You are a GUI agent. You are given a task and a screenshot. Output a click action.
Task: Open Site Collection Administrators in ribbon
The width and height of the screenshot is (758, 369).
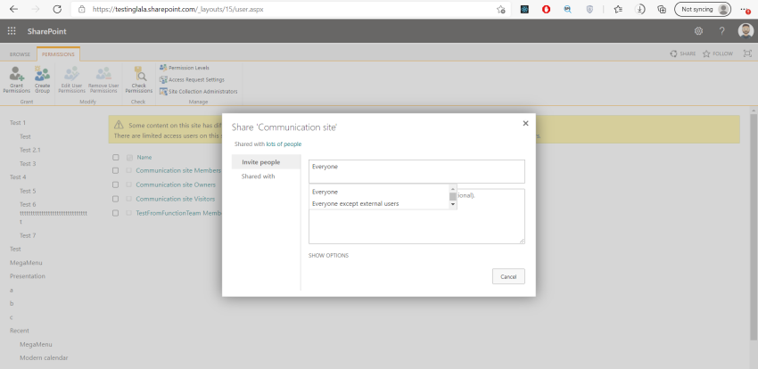(199, 91)
